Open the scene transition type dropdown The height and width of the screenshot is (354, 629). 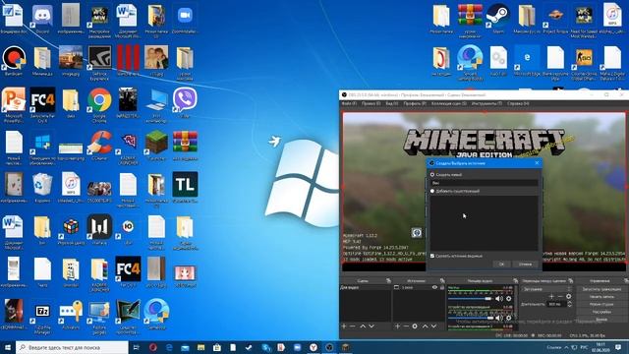click(x=546, y=289)
